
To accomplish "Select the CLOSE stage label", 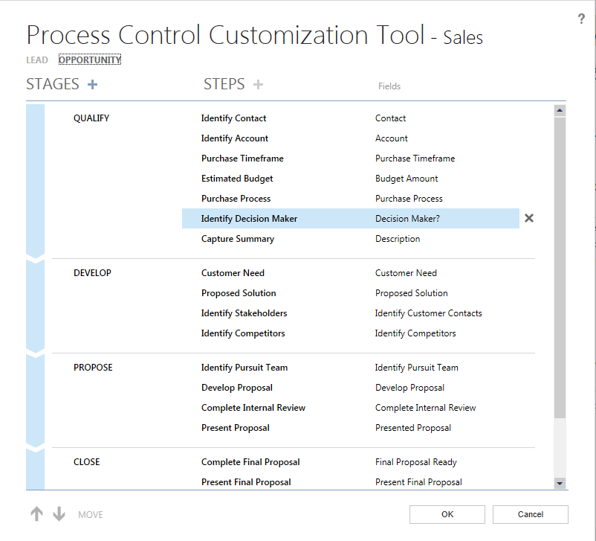I will tap(86, 462).
